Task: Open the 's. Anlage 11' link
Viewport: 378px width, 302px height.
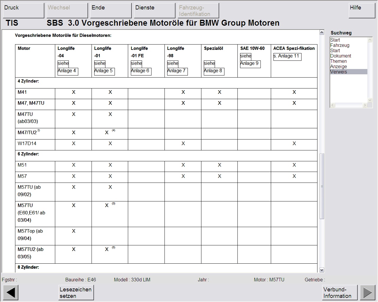Action: pos(287,56)
